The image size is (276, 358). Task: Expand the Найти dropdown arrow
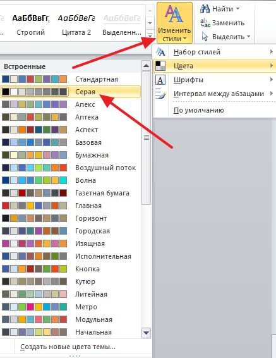pyautogui.click(x=237, y=9)
